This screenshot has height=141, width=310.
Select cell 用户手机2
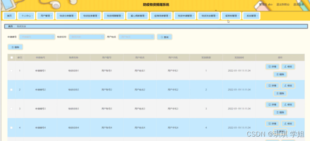click(173, 90)
